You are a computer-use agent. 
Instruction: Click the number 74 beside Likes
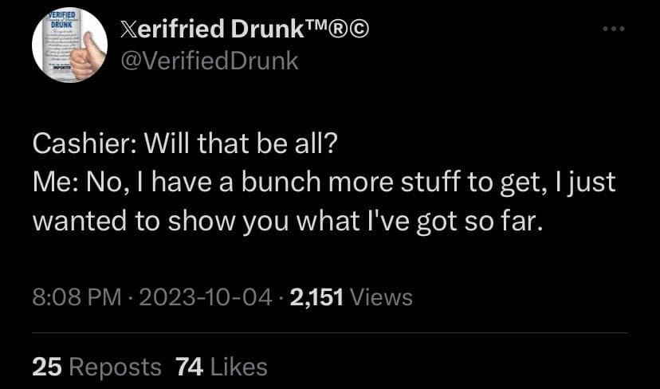(x=189, y=367)
